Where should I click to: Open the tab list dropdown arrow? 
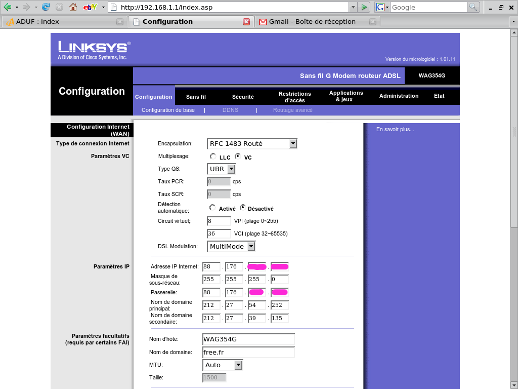pos(513,22)
